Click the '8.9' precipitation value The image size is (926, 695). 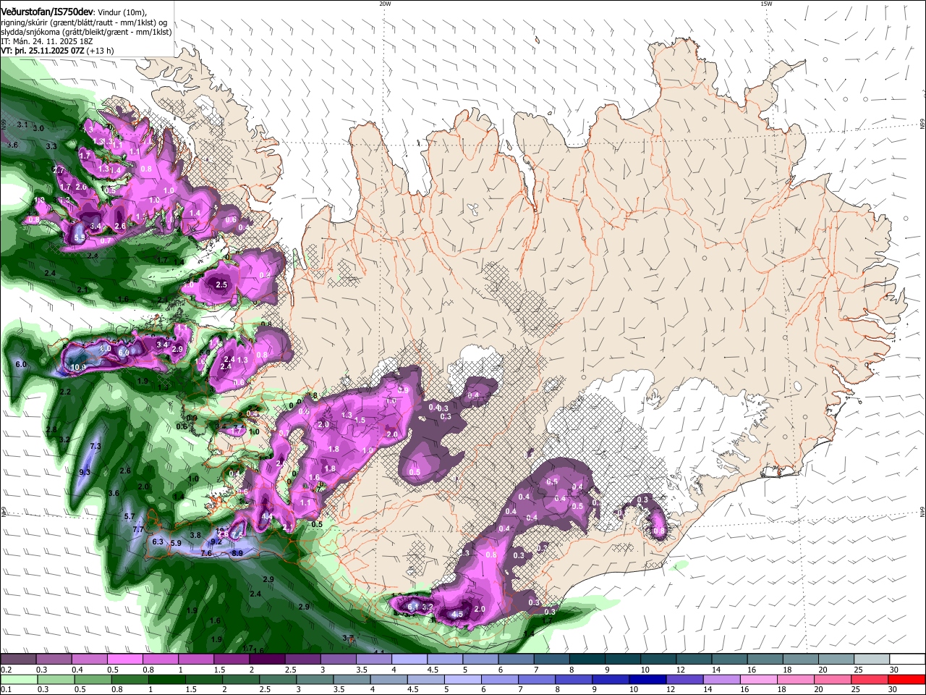[237, 553]
